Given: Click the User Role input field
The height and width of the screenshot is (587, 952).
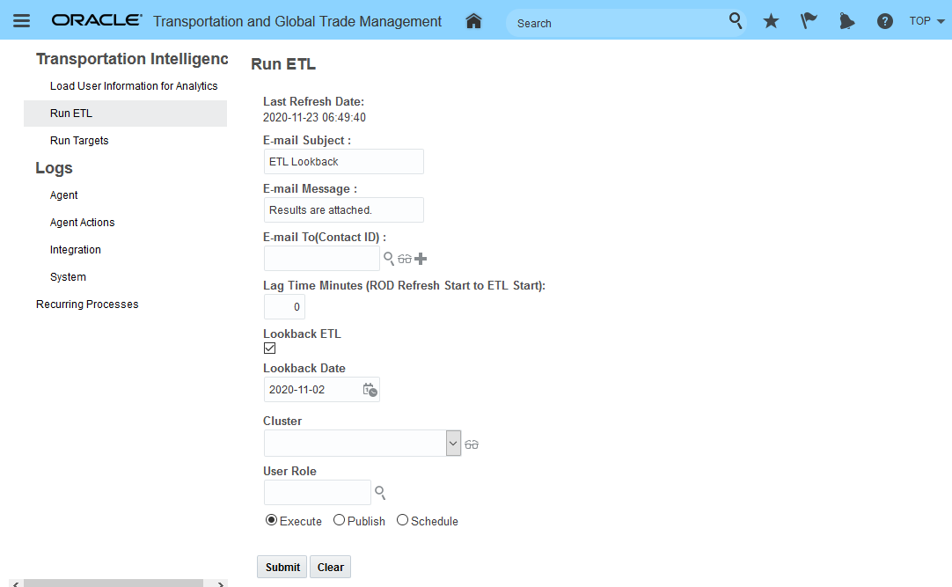Looking at the screenshot, I should point(317,492).
